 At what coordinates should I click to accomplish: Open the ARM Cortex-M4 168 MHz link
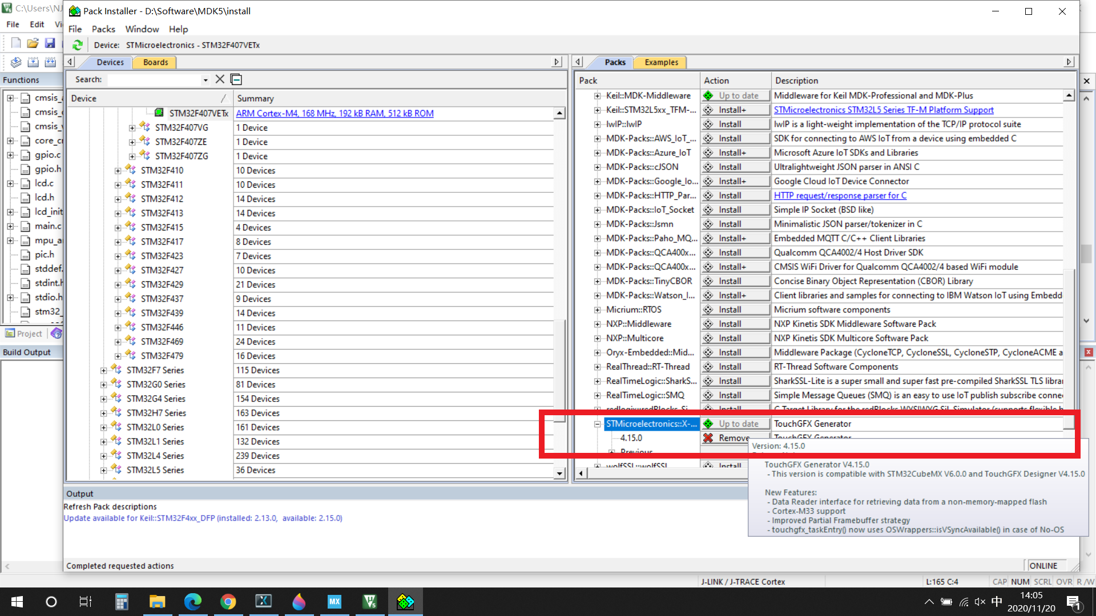(335, 114)
